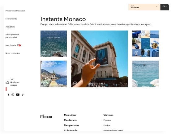Viewport: 172px width, 134px height.
Task: Open Actualités in sidebar
Action: point(10,27)
